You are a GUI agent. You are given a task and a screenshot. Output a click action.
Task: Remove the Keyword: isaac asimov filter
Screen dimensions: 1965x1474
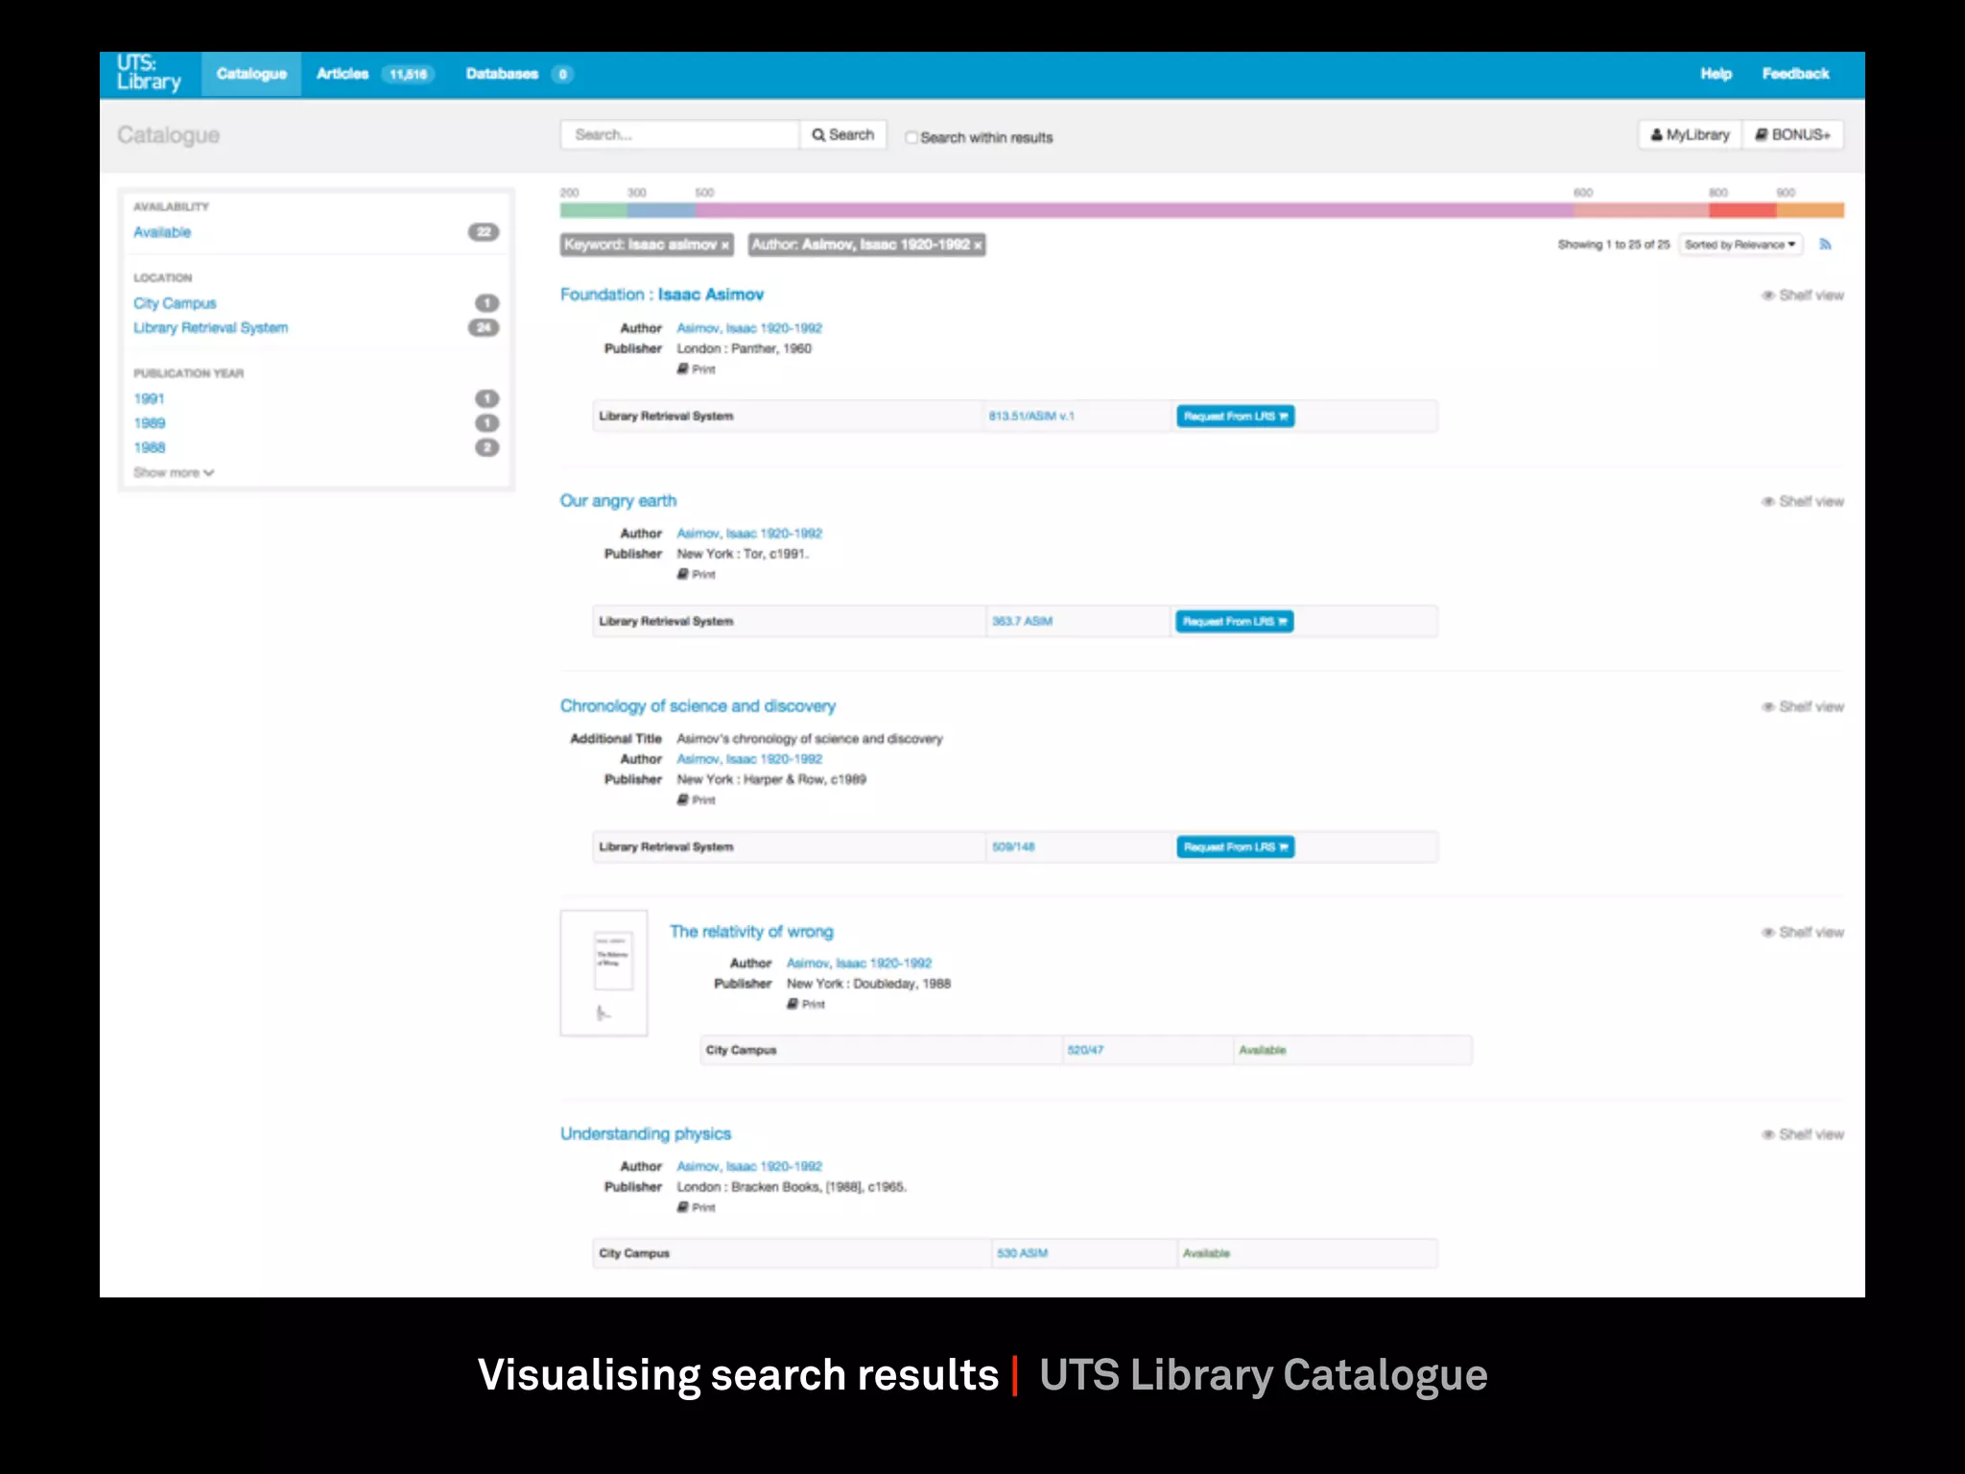pos(725,246)
